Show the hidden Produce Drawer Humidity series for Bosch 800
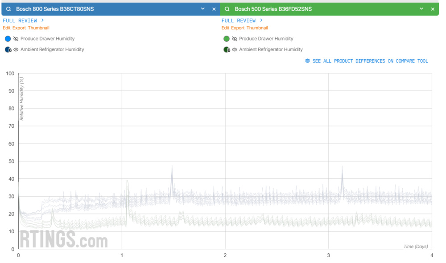The height and width of the screenshot is (263, 446). click(16, 39)
